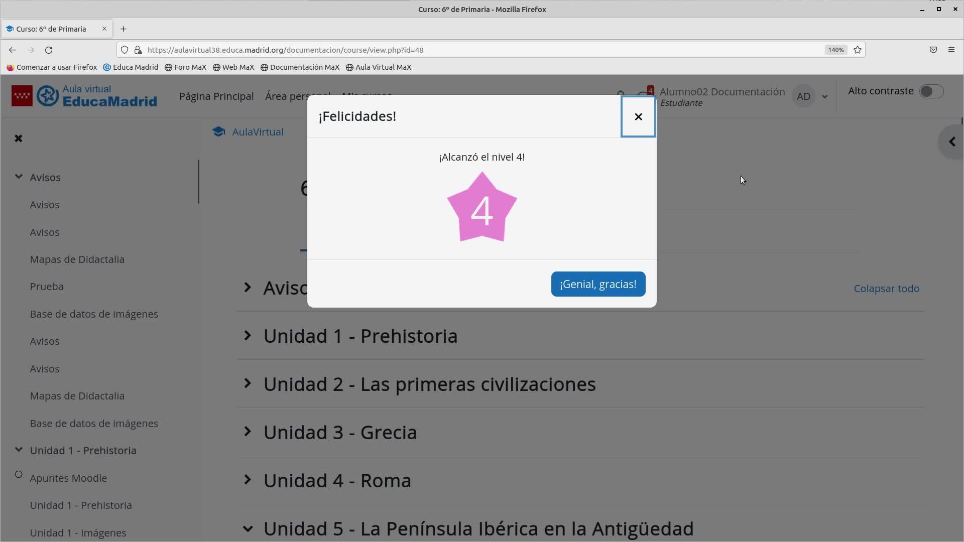Toggle the Alto contraste switch
964x542 pixels.
point(931,91)
